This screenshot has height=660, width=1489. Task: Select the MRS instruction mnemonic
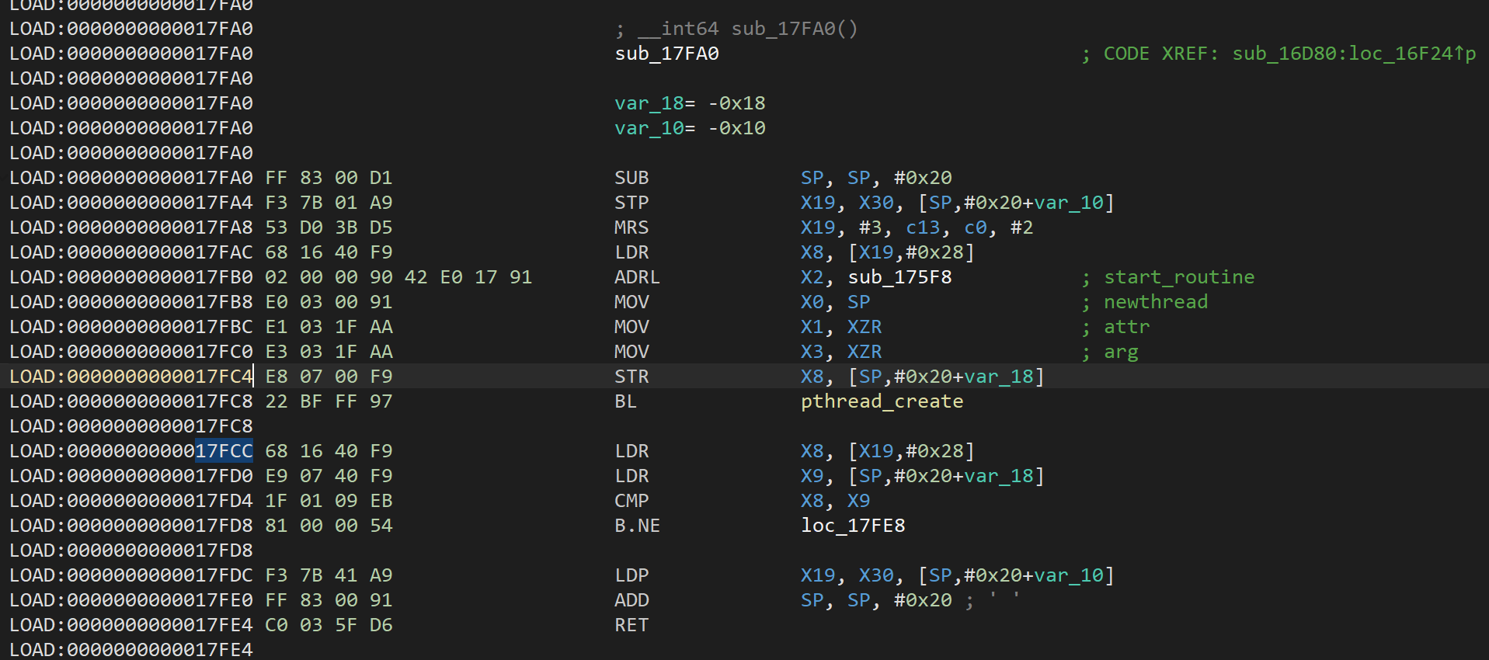point(631,228)
